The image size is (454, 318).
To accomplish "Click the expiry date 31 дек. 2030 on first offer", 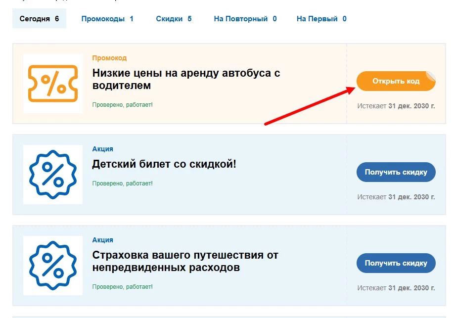I will [396, 106].
